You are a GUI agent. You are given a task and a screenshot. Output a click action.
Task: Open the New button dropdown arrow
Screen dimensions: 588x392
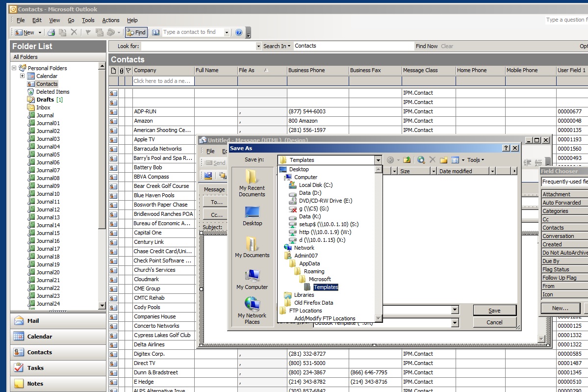(40, 33)
